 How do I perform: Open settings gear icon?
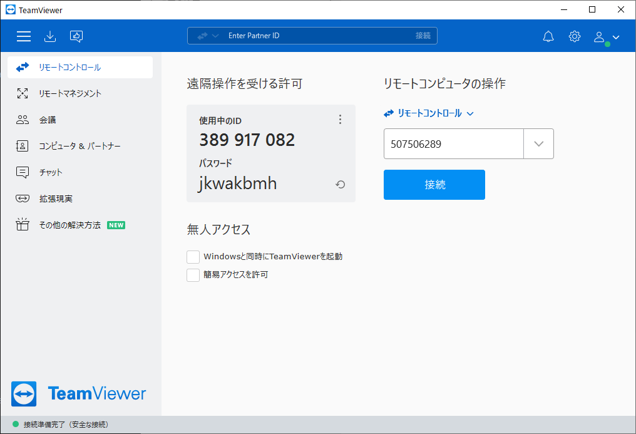[x=575, y=36]
